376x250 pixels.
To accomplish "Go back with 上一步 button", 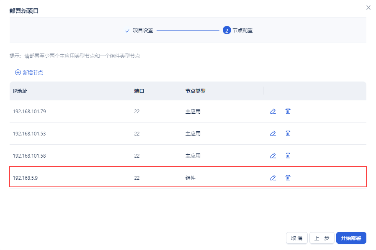I will pos(322,238).
